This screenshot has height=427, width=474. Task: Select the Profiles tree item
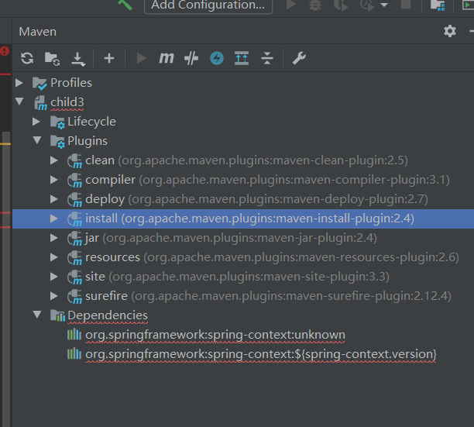coord(71,83)
